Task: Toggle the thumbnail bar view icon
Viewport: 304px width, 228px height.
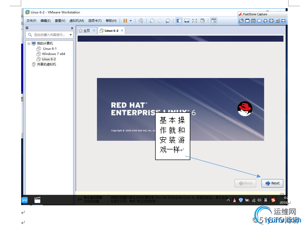Action: coord(187,21)
